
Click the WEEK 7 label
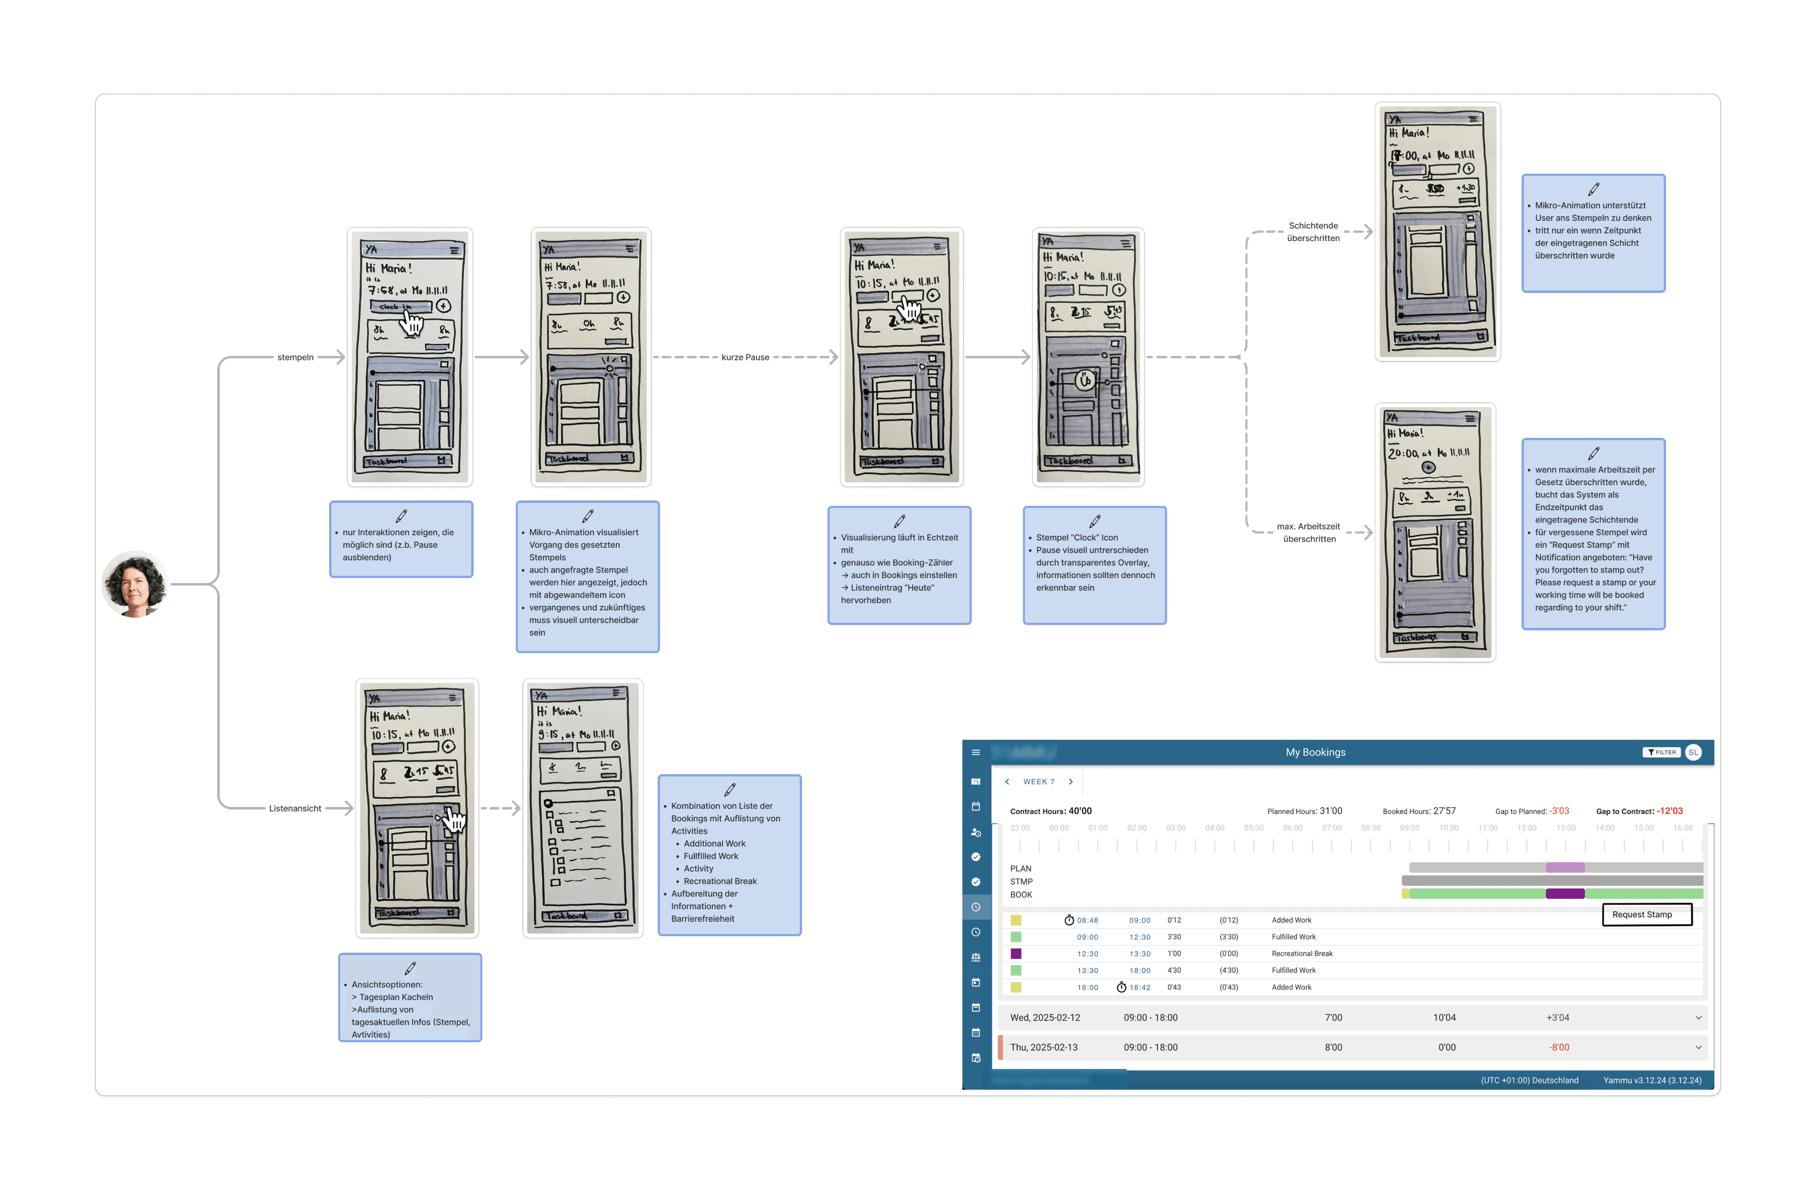1039,781
